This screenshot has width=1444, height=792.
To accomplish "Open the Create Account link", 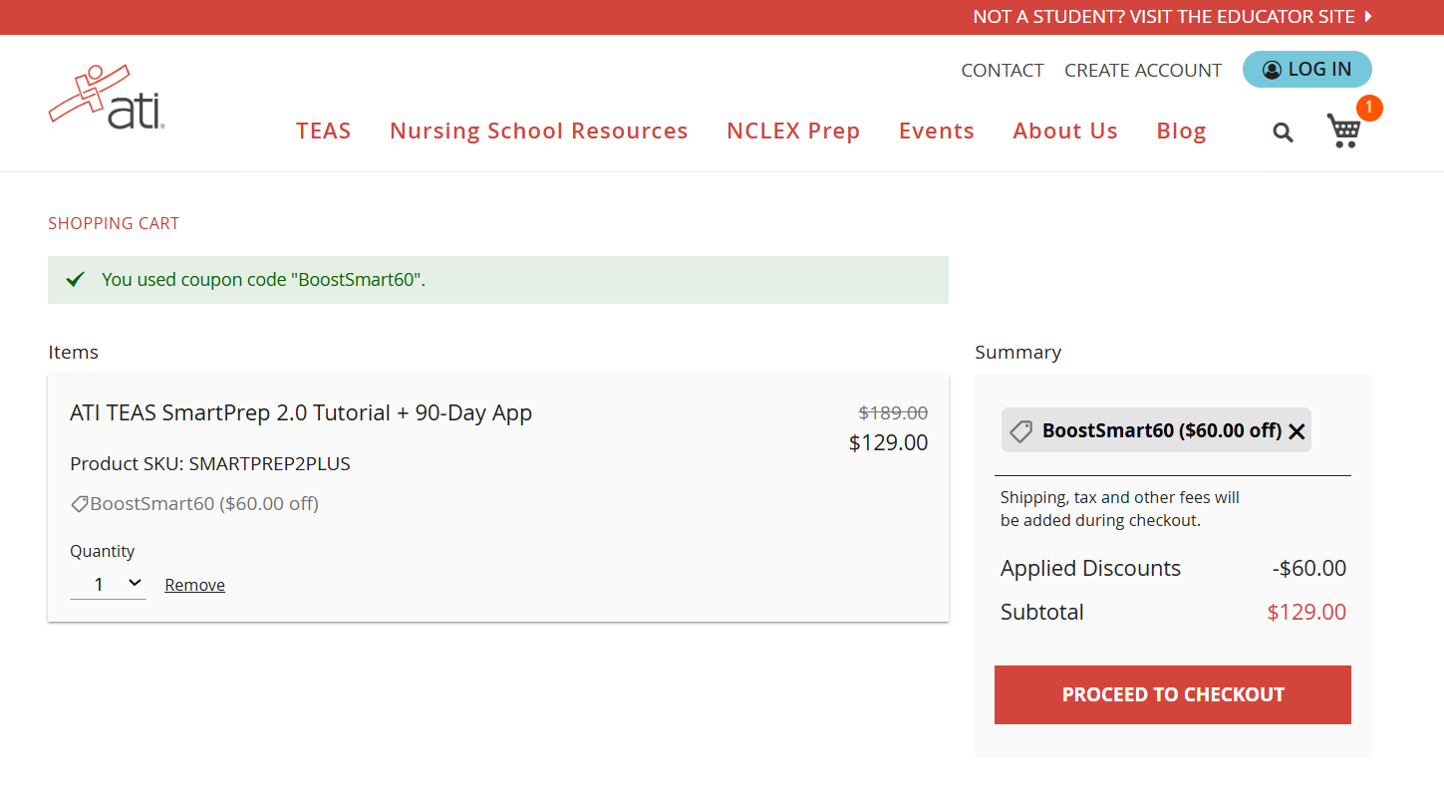I will point(1142,71).
